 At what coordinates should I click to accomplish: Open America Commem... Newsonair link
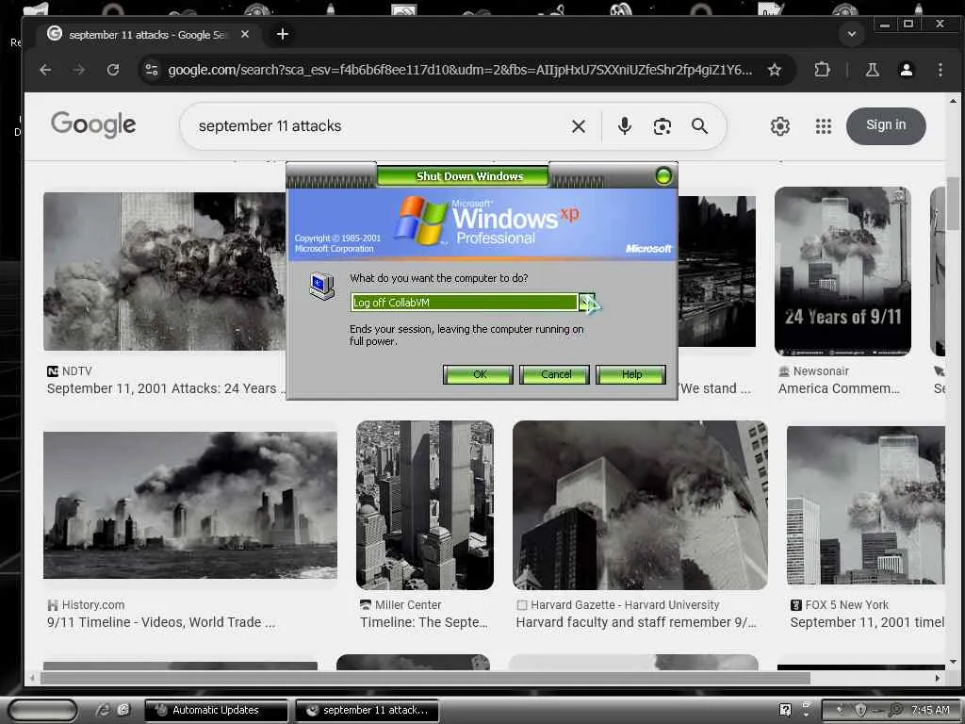coord(839,388)
